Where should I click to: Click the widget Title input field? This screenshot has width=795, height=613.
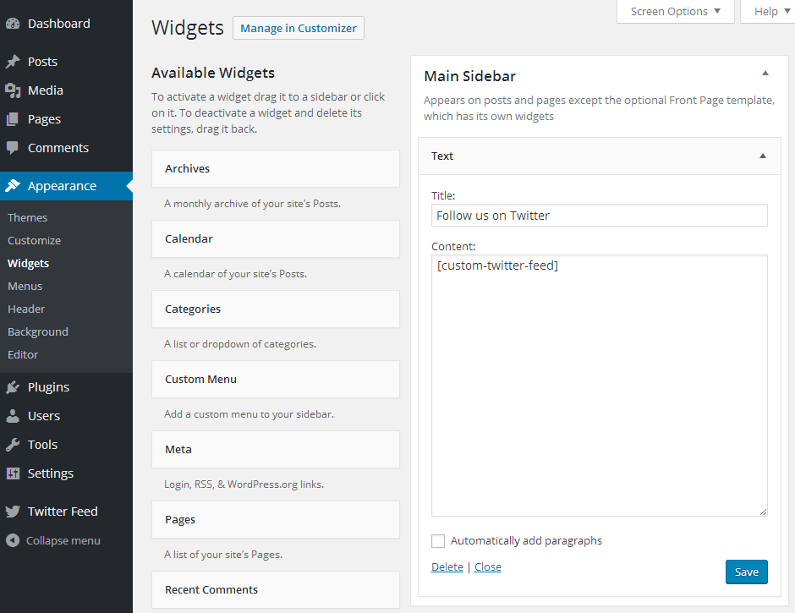pyautogui.click(x=599, y=215)
